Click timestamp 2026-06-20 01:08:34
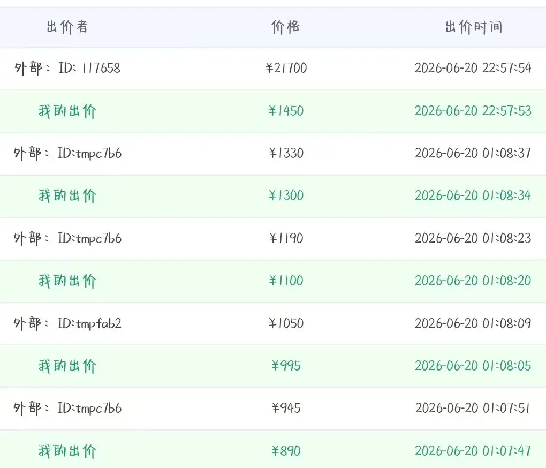 tap(473, 195)
